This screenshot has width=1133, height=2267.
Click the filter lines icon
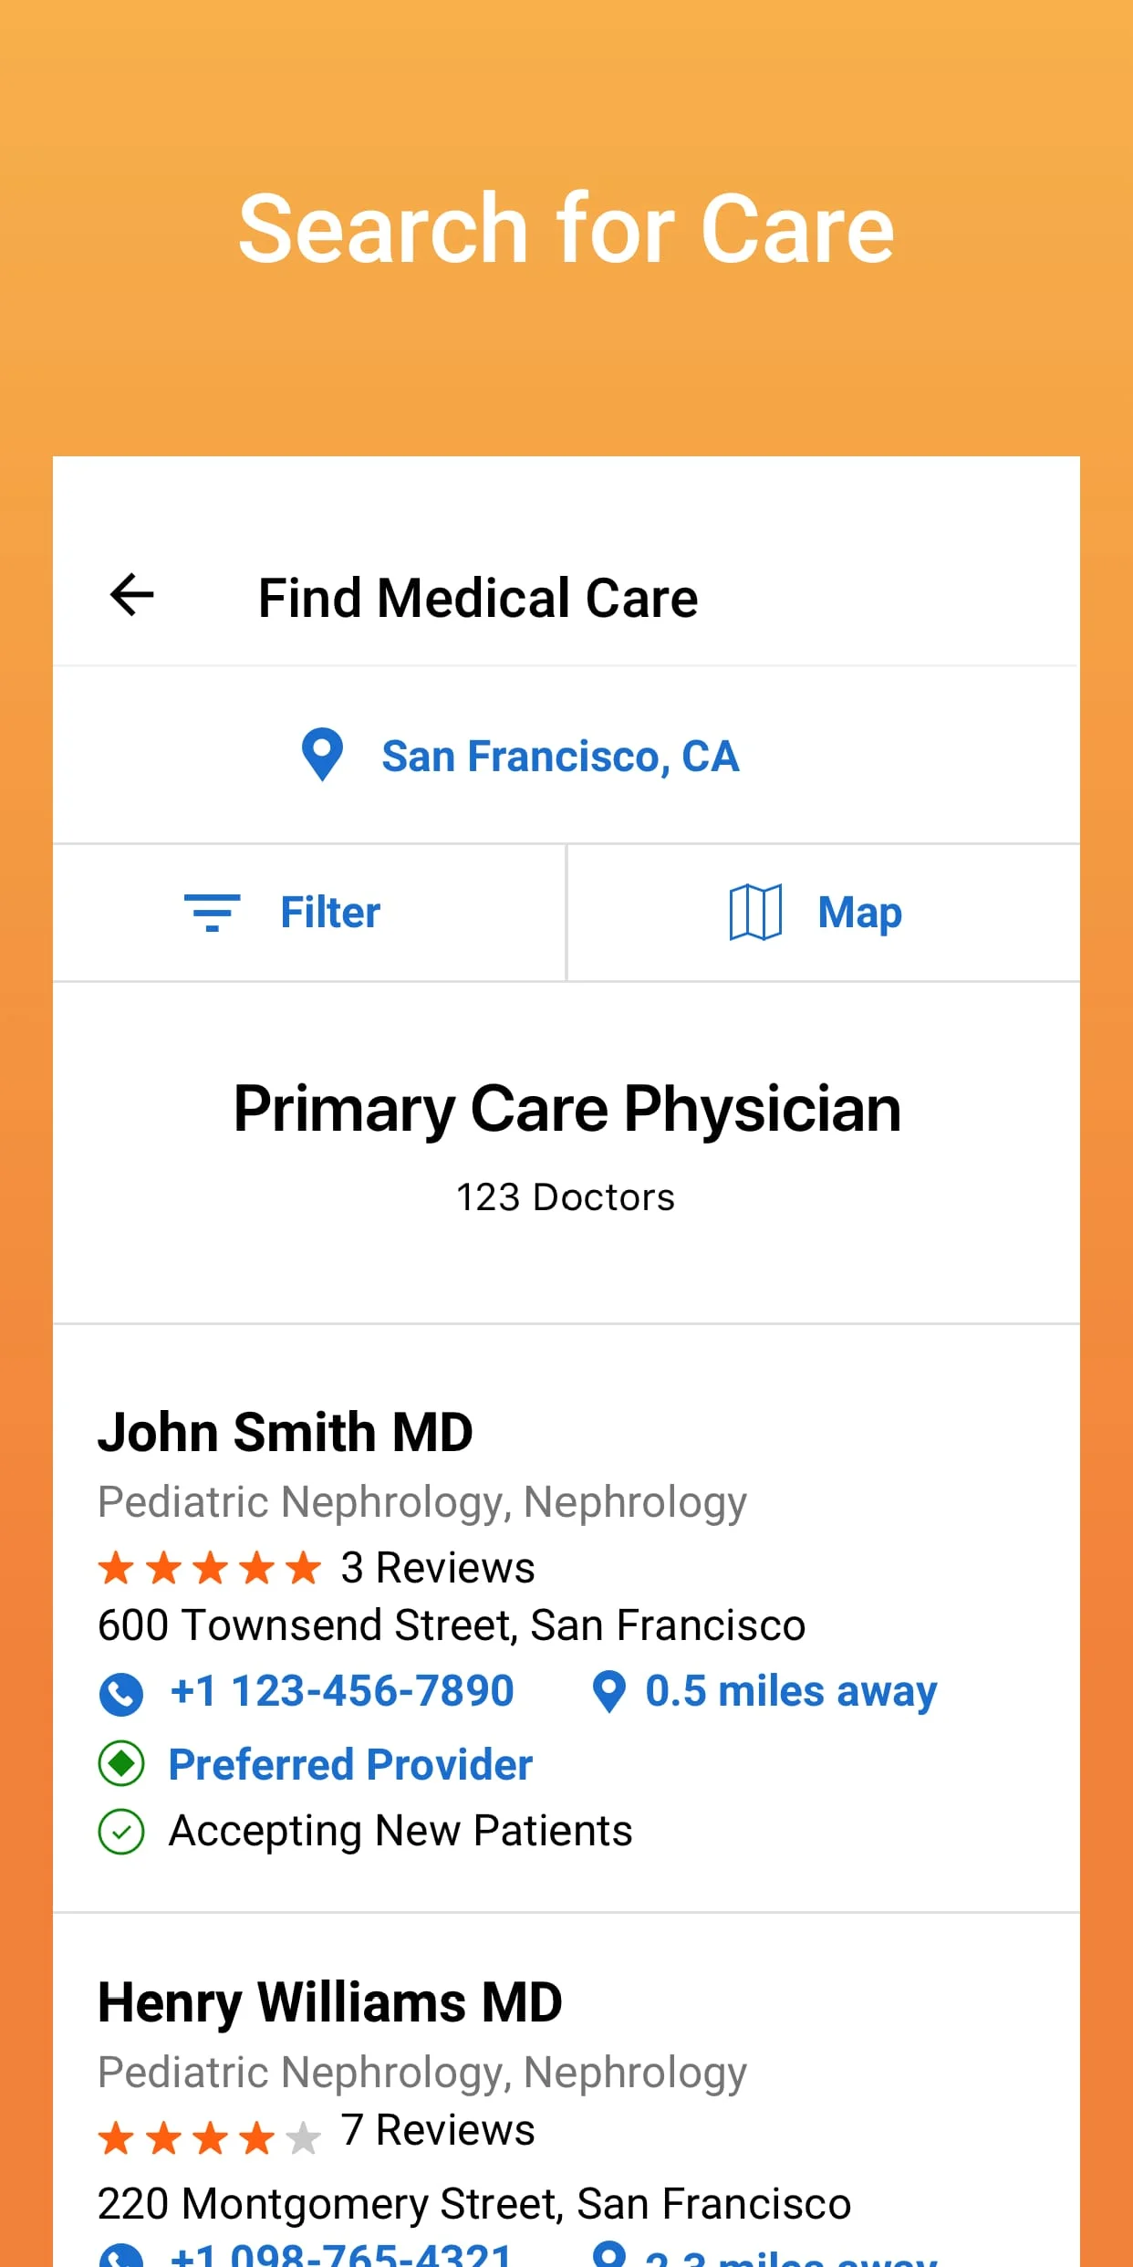click(x=213, y=913)
